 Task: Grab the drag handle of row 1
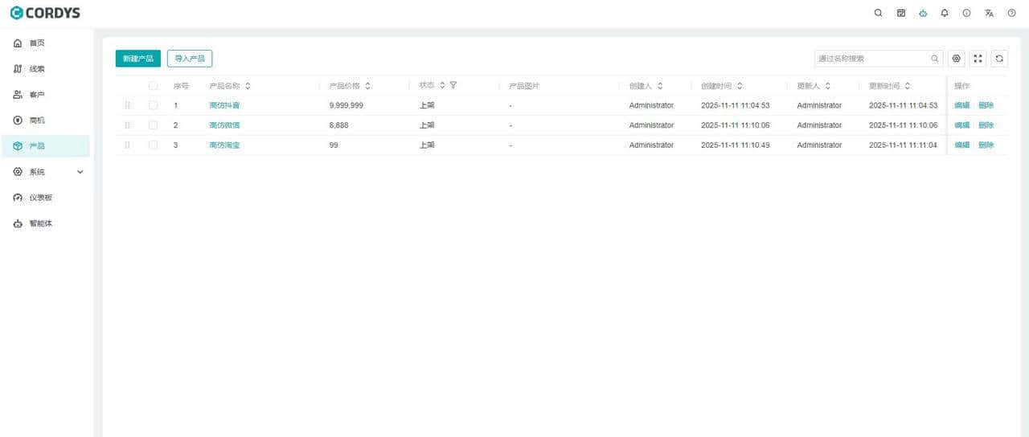[x=127, y=105]
